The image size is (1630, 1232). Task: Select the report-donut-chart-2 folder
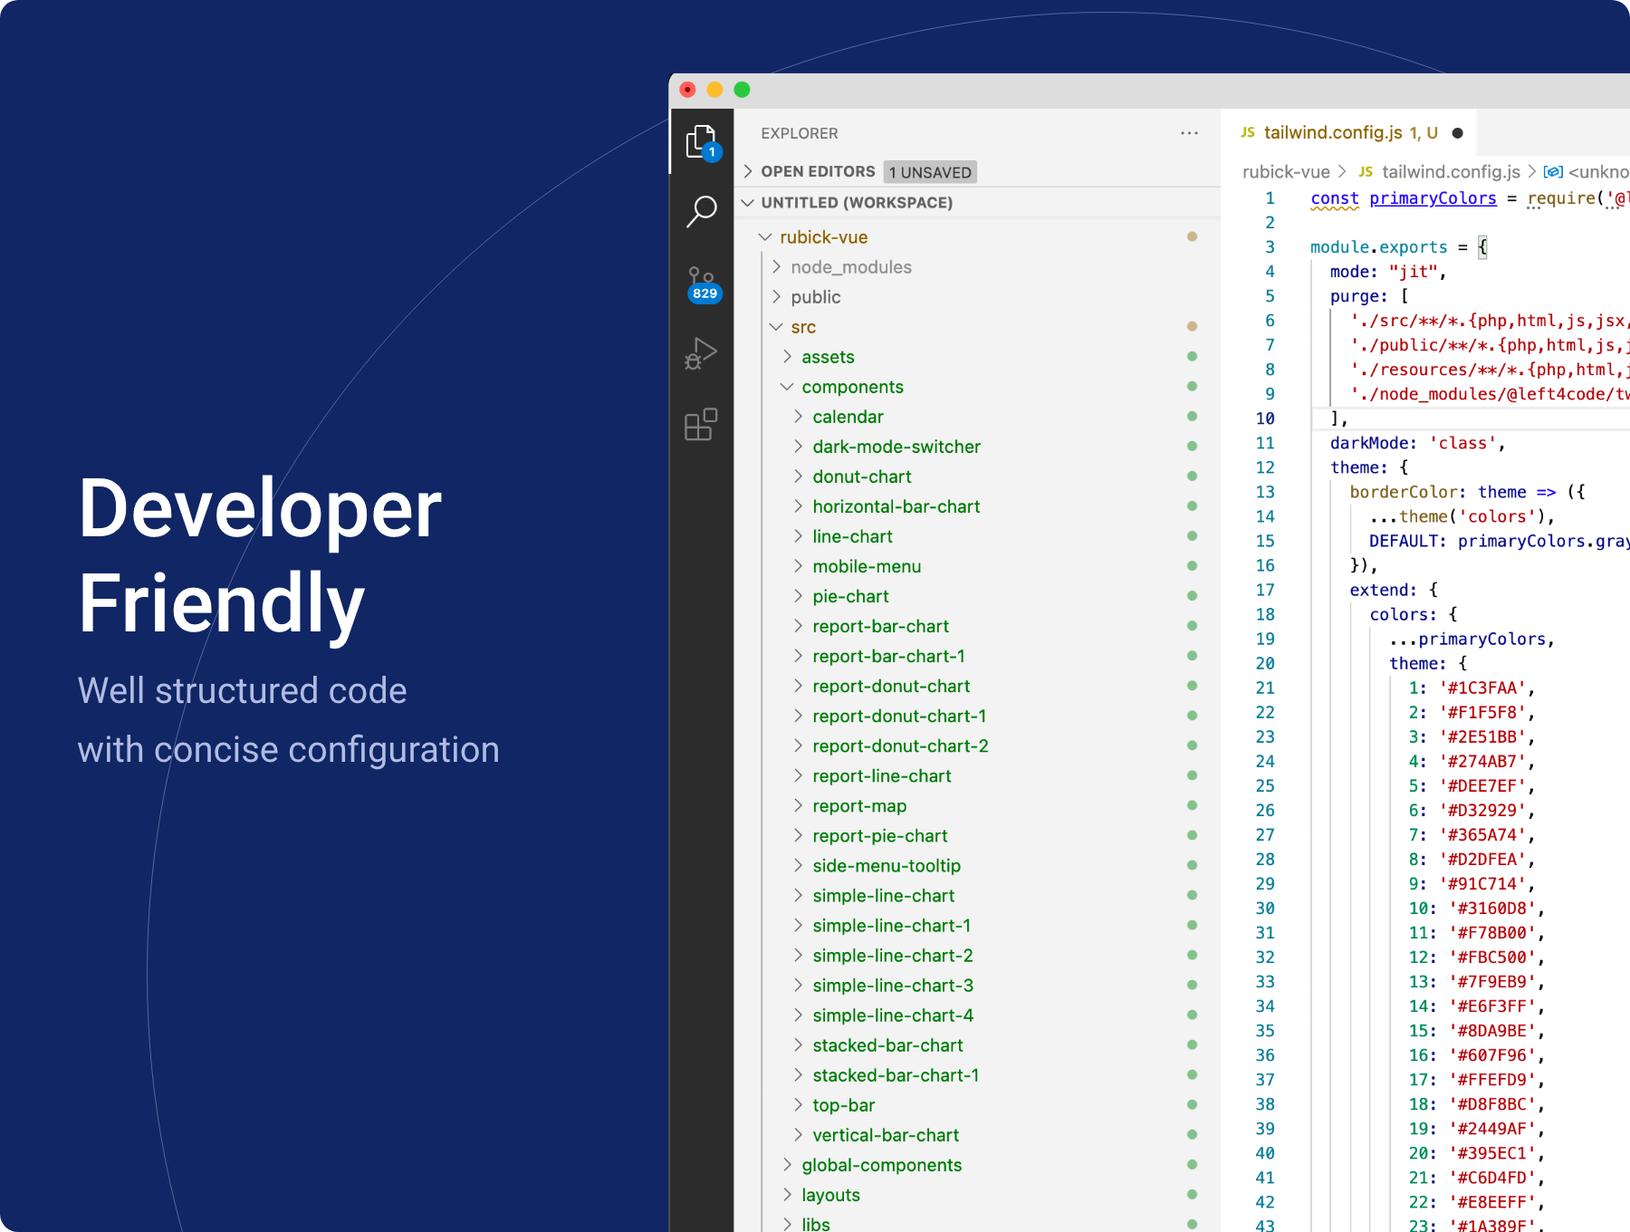coord(977,746)
